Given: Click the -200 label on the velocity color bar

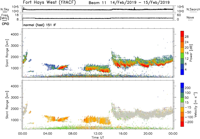Looking at the screenshot, I should coord(189,122).
